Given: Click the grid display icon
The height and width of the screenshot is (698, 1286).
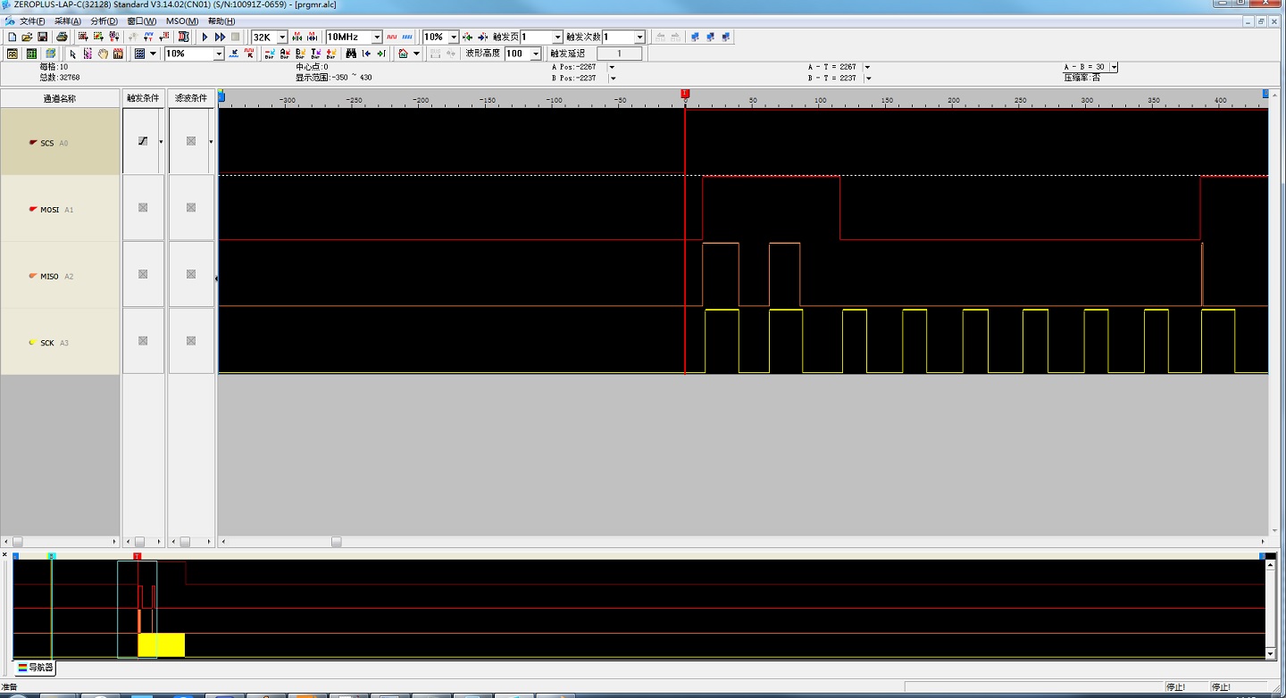Looking at the screenshot, I should [139, 54].
